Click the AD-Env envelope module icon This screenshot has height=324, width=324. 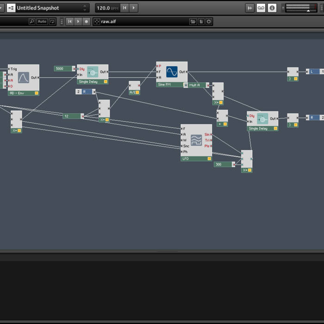click(24, 77)
